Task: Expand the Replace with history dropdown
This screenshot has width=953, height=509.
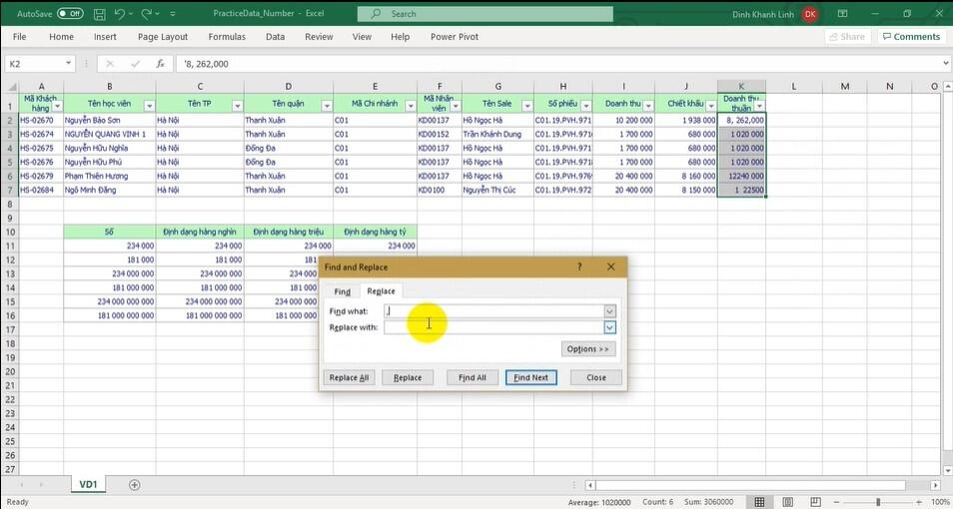Action: pos(609,327)
